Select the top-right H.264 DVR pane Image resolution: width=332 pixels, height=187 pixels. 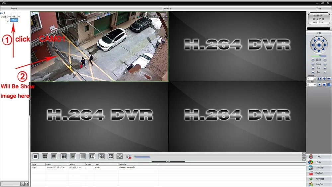237,47
